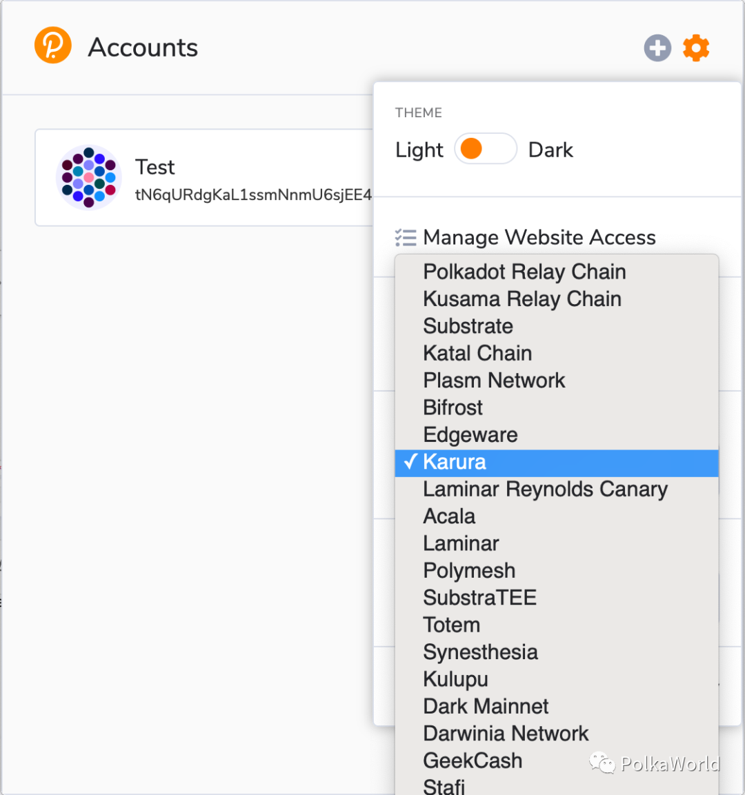Select Kulupu network option

(x=557, y=679)
